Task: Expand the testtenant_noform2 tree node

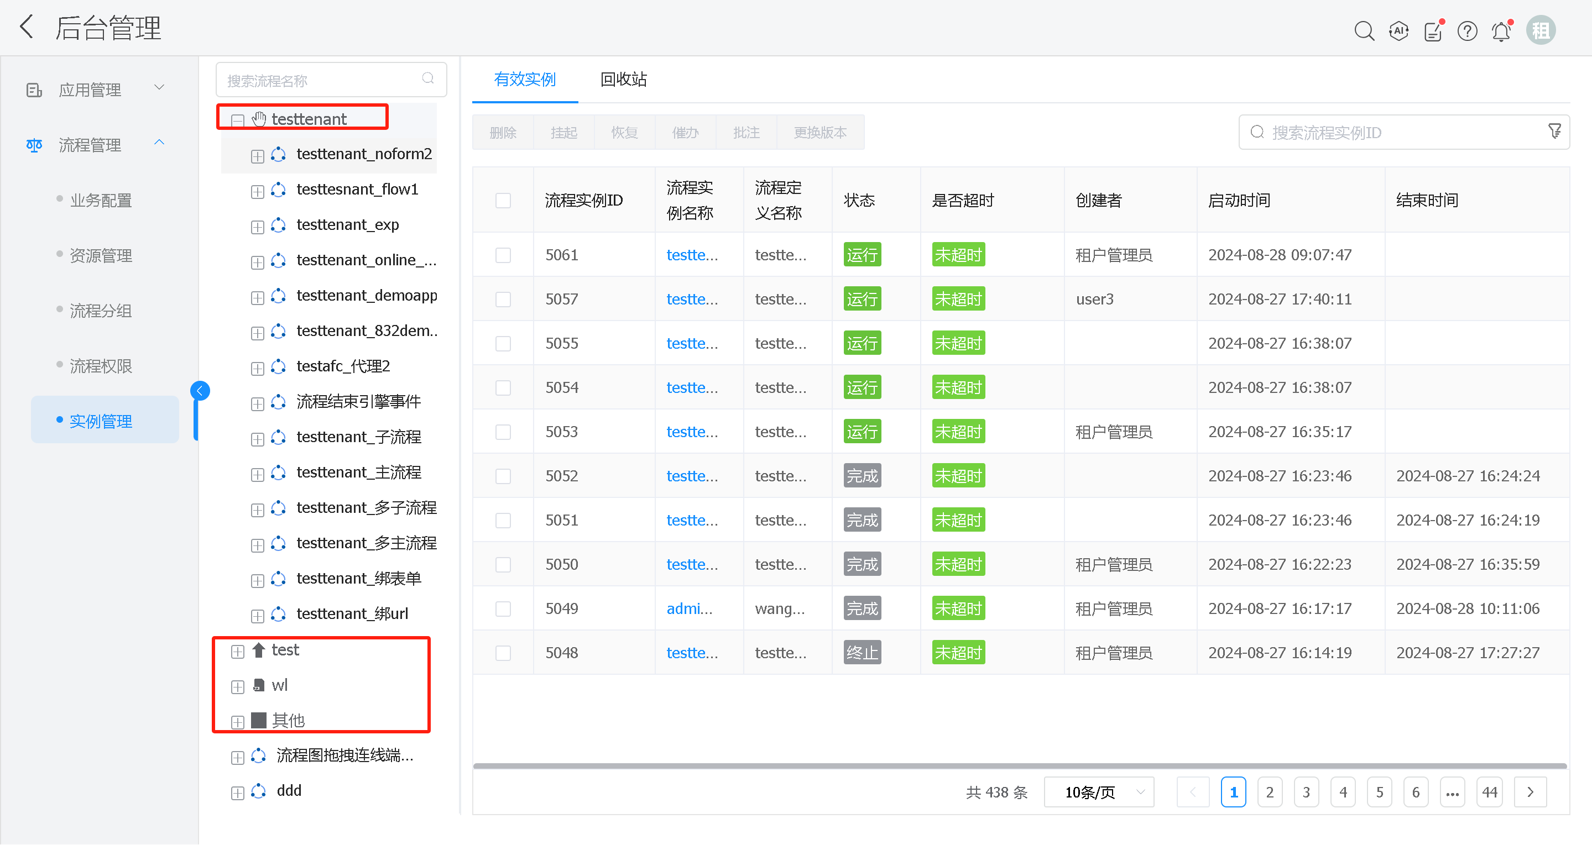Action: point(258,156)
